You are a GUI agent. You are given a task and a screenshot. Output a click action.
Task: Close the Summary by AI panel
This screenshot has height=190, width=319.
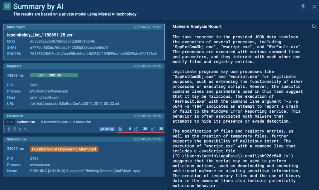pos(314,7)
